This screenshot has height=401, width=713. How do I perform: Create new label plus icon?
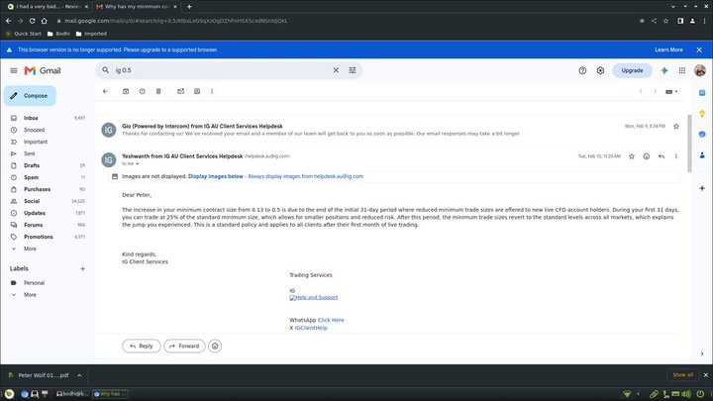[x=82, y=268]
